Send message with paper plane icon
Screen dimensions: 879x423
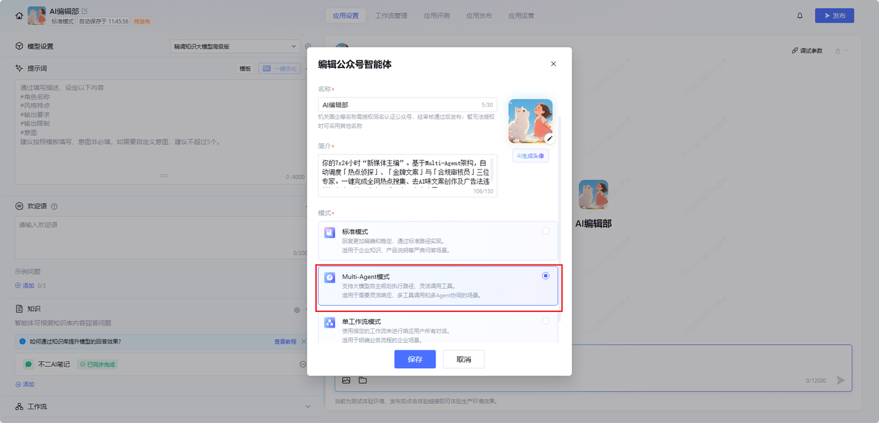[x=841, y=380]
